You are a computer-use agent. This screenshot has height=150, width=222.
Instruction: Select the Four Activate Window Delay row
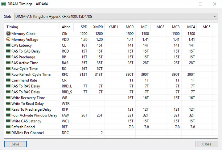34,115
